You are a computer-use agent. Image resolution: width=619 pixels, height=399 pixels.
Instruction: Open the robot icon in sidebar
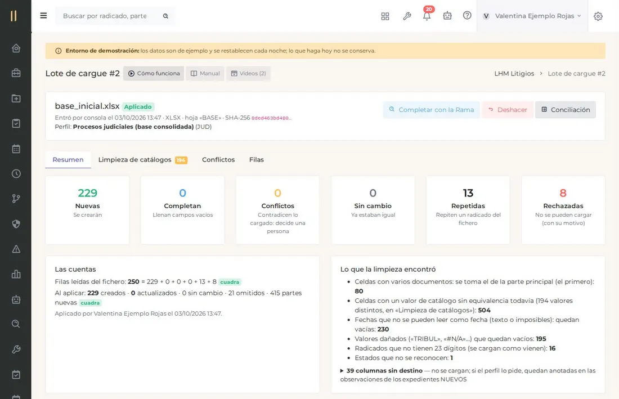point(16,299)
